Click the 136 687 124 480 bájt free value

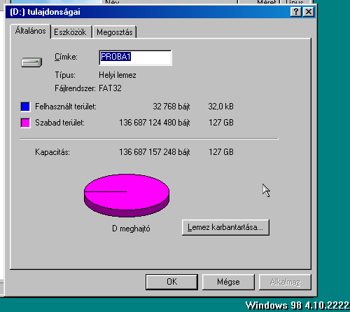pos(155,123)
